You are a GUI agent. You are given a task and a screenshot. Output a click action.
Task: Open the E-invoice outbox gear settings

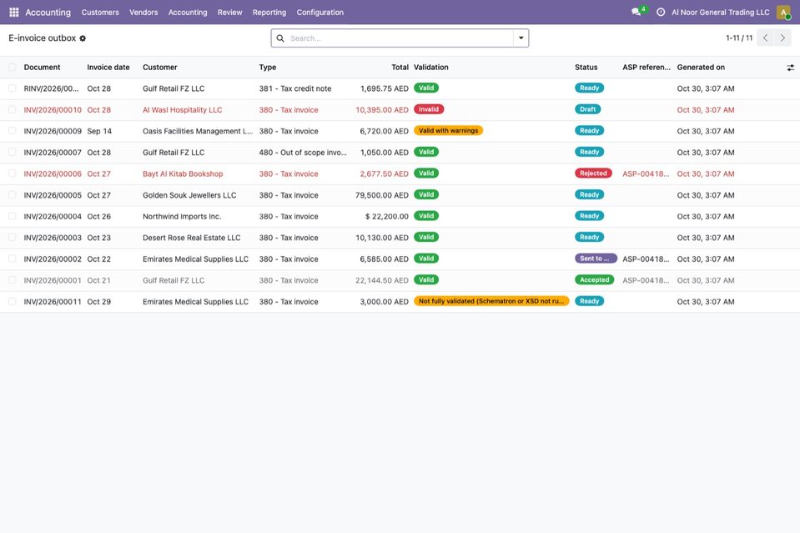83,38
